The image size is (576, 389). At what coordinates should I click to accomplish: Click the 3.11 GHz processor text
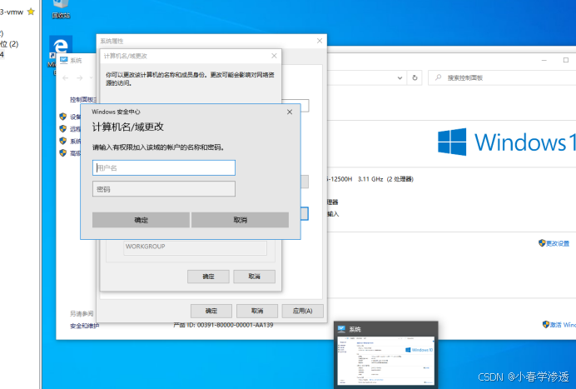pyautogui.click(x=370, y=179)
